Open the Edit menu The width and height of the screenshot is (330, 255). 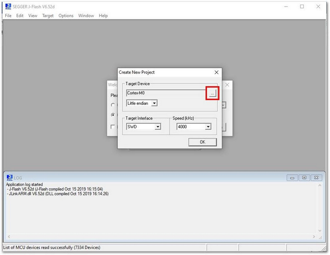tap(20, 16)
